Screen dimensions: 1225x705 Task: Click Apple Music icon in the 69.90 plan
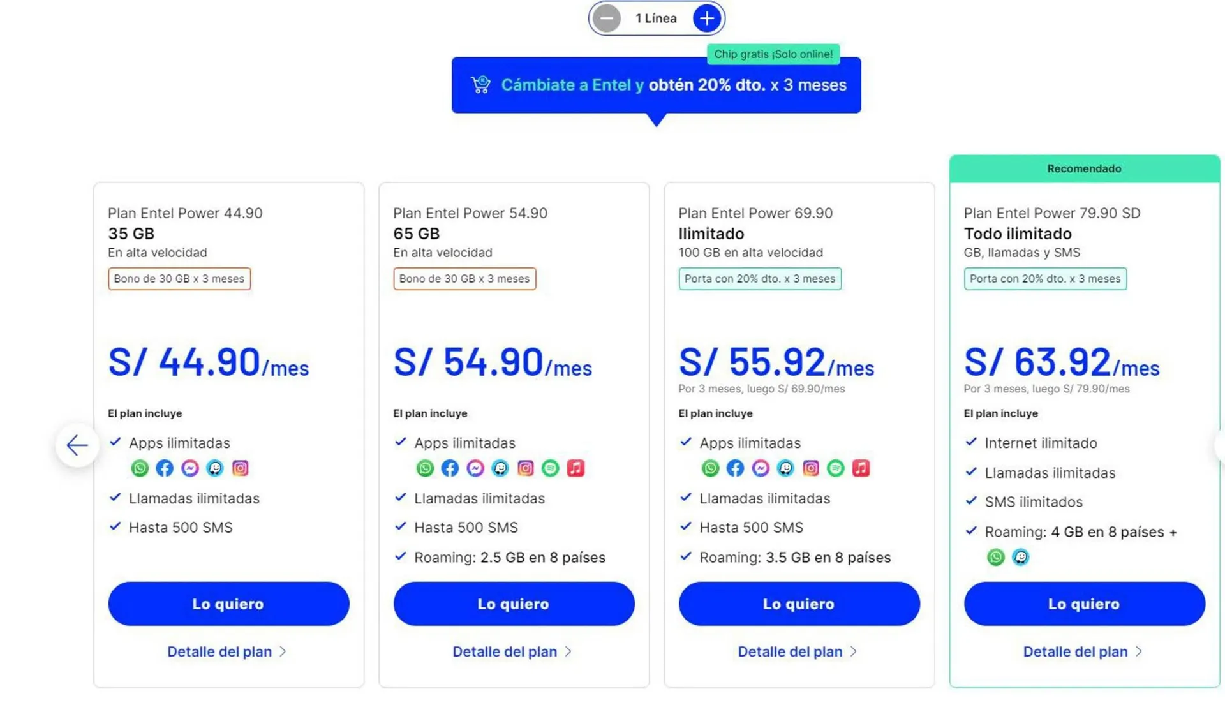click(861, 468)
